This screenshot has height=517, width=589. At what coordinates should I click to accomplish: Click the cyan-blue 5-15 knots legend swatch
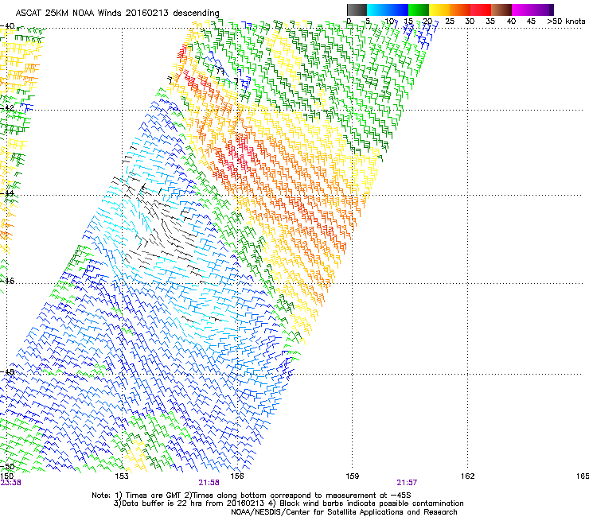tap(388, 10)
